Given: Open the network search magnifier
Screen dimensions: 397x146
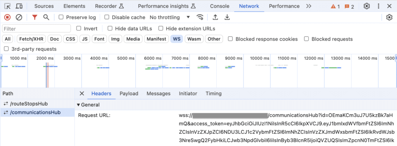Looking at the screenshot, I should pos(46,17).
